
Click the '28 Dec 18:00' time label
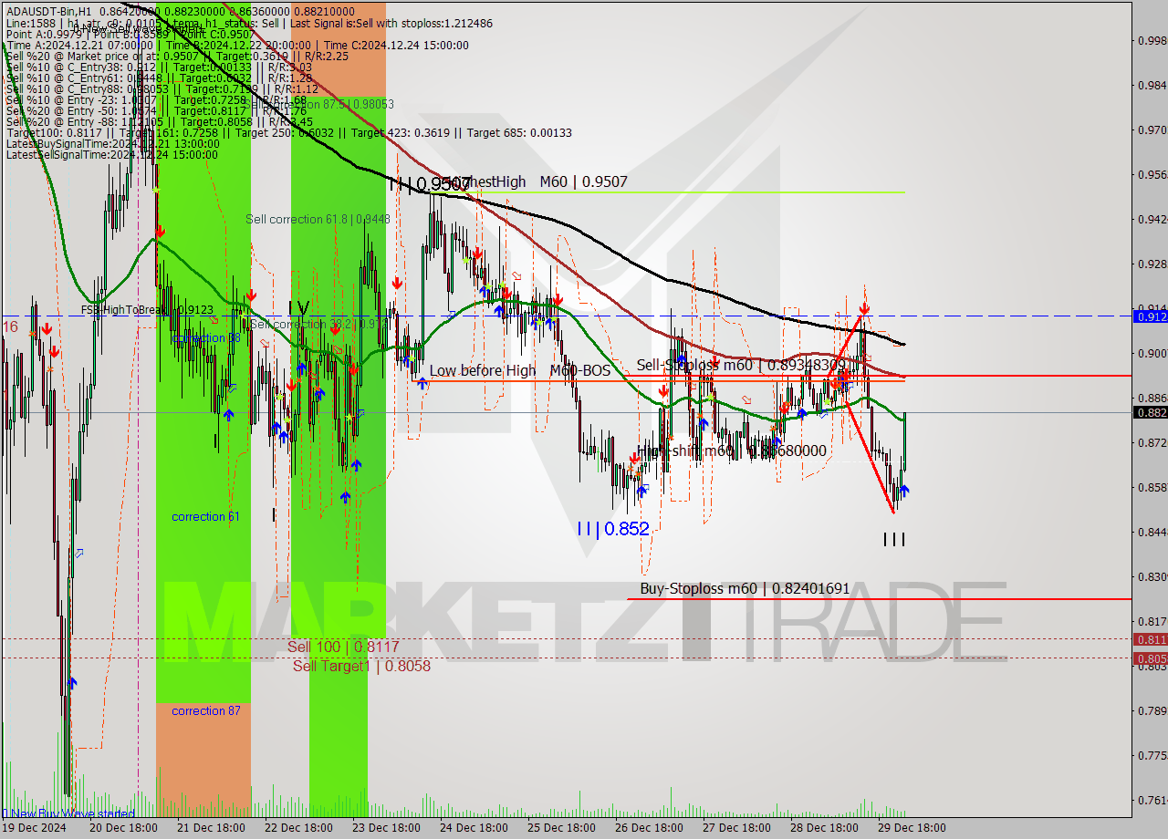[x=823, y=828]
